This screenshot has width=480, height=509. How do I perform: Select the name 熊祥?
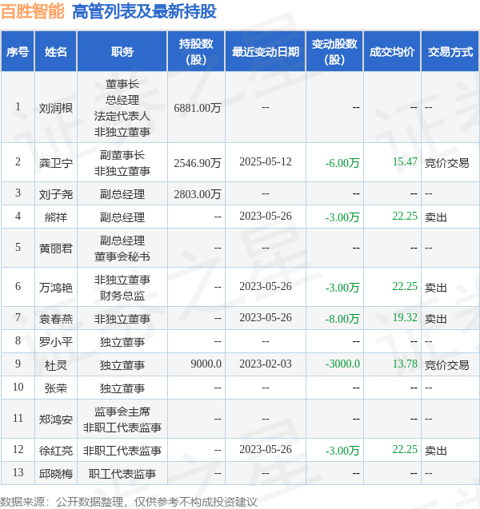pos(55,217)
